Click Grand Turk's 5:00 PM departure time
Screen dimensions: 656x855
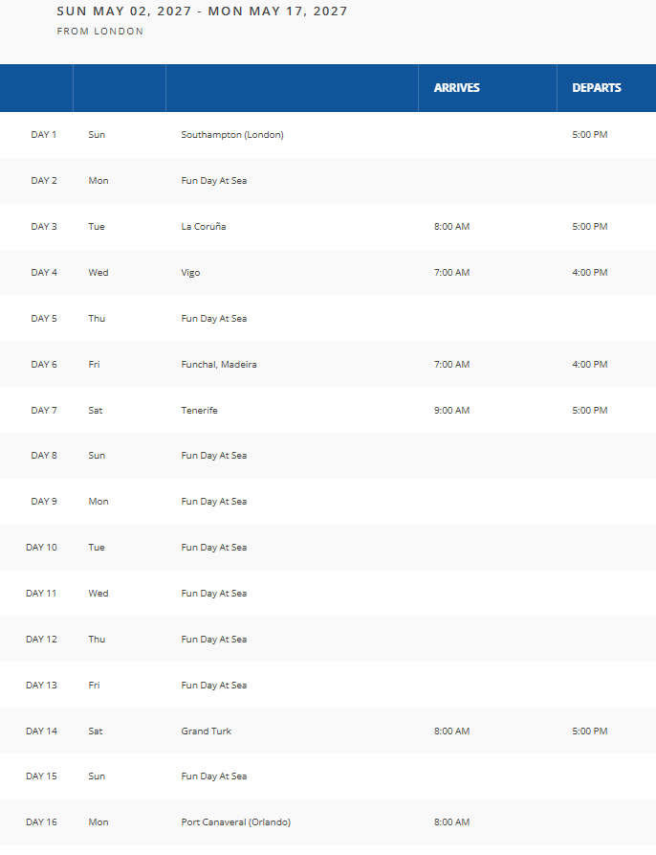tap(590, 731)
